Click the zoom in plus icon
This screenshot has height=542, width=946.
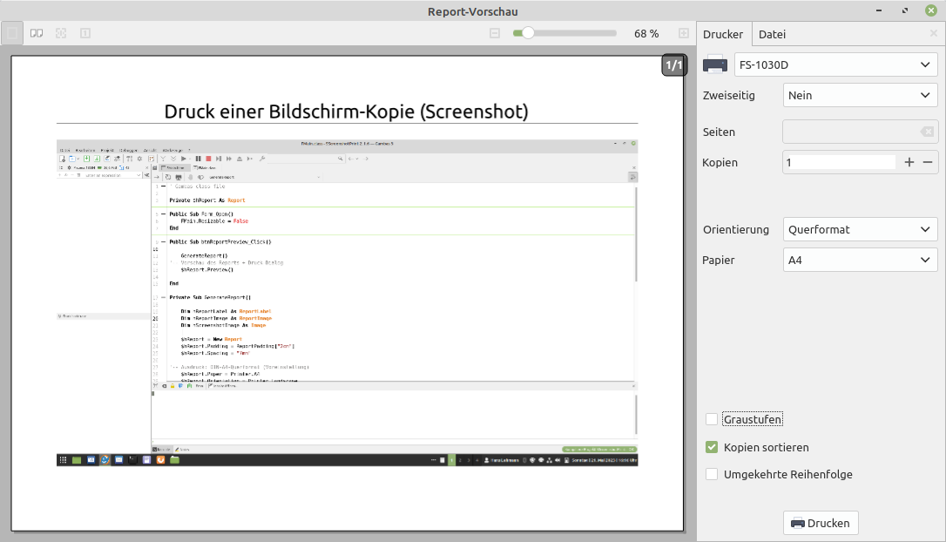(684, 33)
